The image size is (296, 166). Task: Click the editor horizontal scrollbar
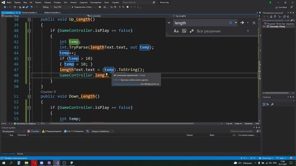(122, 124)
